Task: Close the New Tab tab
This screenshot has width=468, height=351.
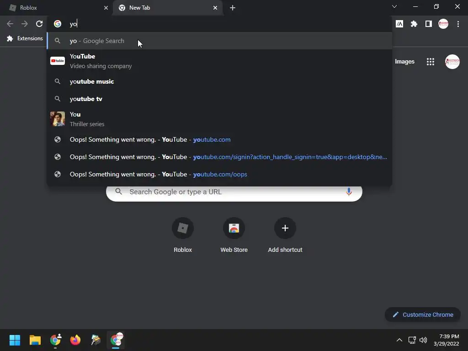Action: tap(215, 8)
